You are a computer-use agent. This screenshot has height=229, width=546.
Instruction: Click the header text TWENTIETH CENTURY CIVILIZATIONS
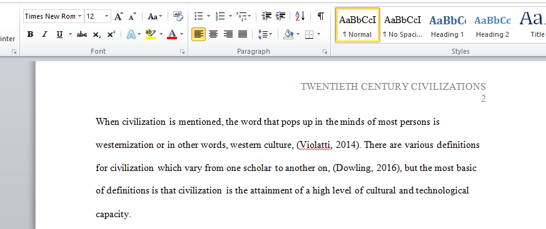(393, 87)
